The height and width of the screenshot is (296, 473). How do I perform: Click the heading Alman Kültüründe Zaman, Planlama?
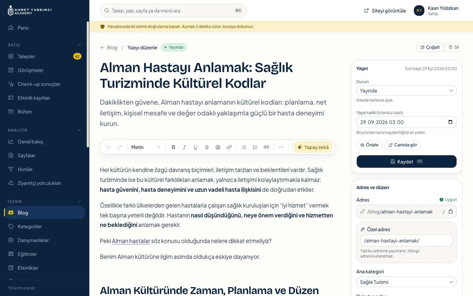(209, 290)
